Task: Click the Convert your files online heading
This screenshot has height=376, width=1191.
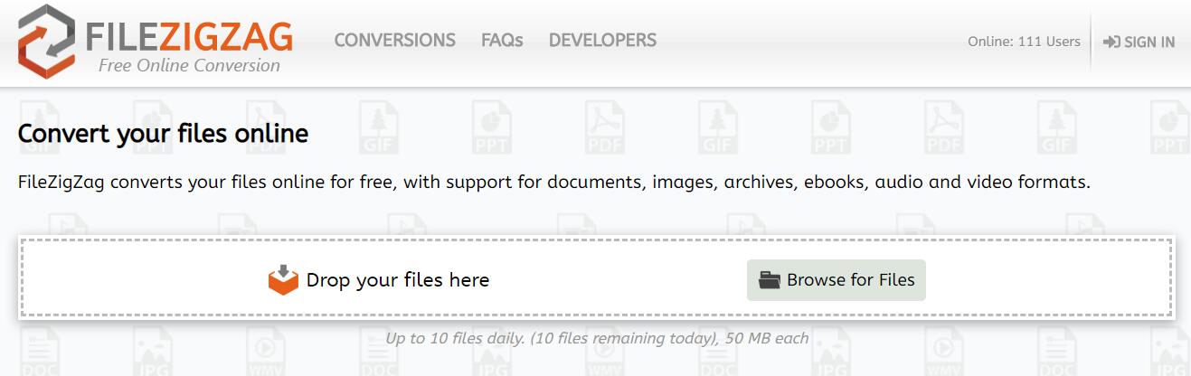Action: coord(163,134)
